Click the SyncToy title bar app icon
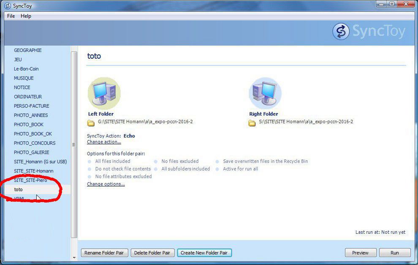This screenshot has height=265, width=418. pyautogui.click(x=8, y=5)
